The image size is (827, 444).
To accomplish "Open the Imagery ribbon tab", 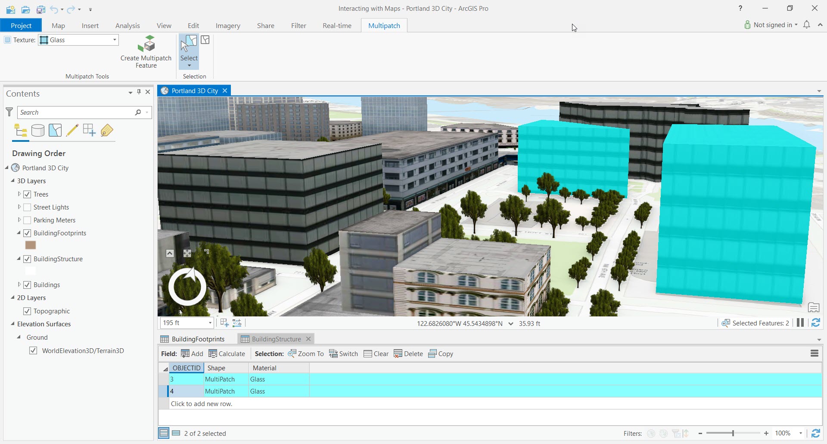I will pos(228,26).
